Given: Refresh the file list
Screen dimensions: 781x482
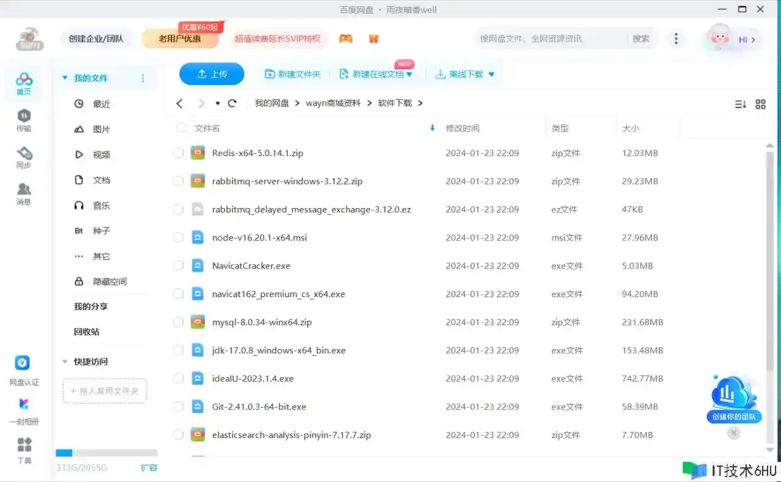Looking at the screenshot, I should [232, 103].
